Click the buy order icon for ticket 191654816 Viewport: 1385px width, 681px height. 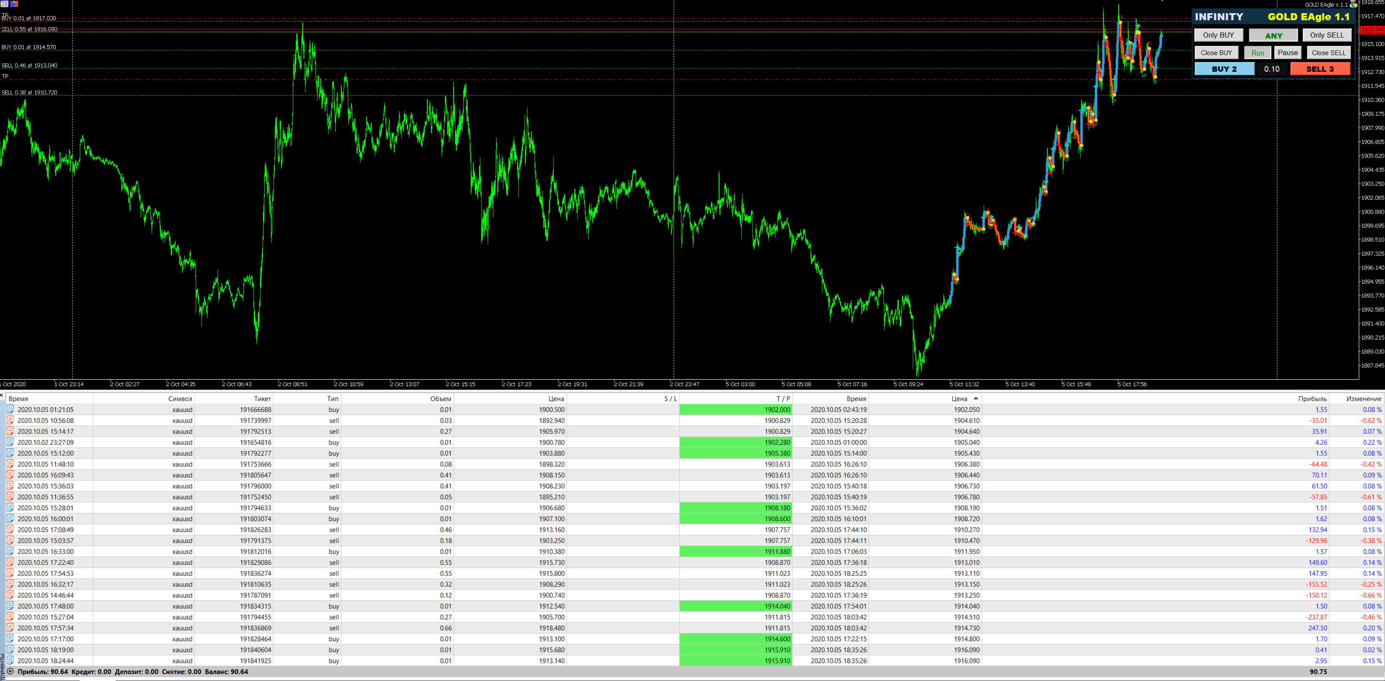coord(10,442)
